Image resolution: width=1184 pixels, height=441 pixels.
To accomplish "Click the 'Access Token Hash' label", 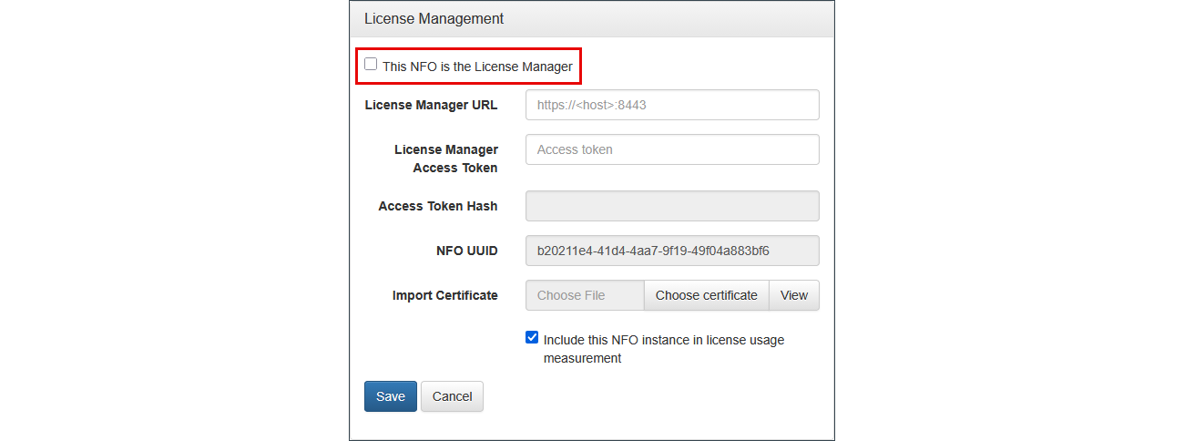I will tap(438, 206).
